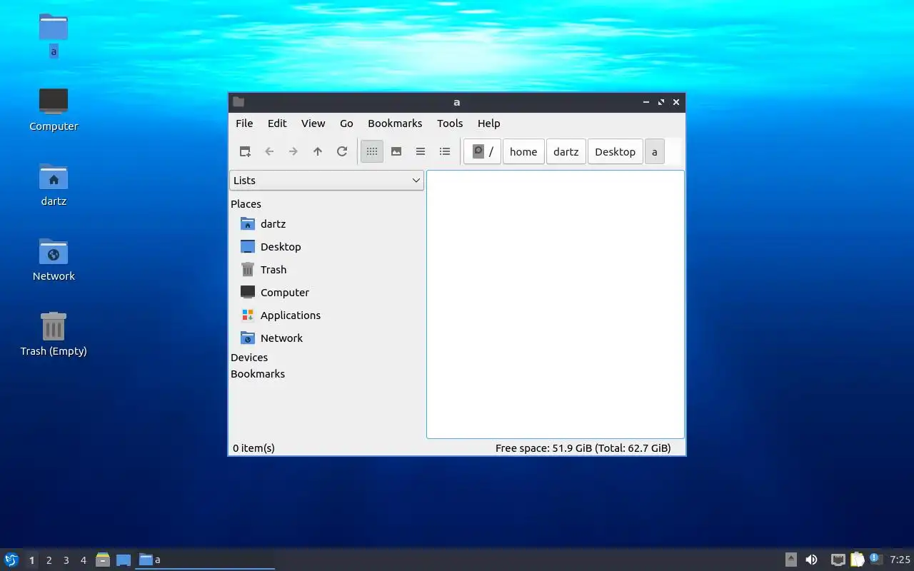Click the 'a' window taskbar button

pyautogui.click(x=206, y=560)
